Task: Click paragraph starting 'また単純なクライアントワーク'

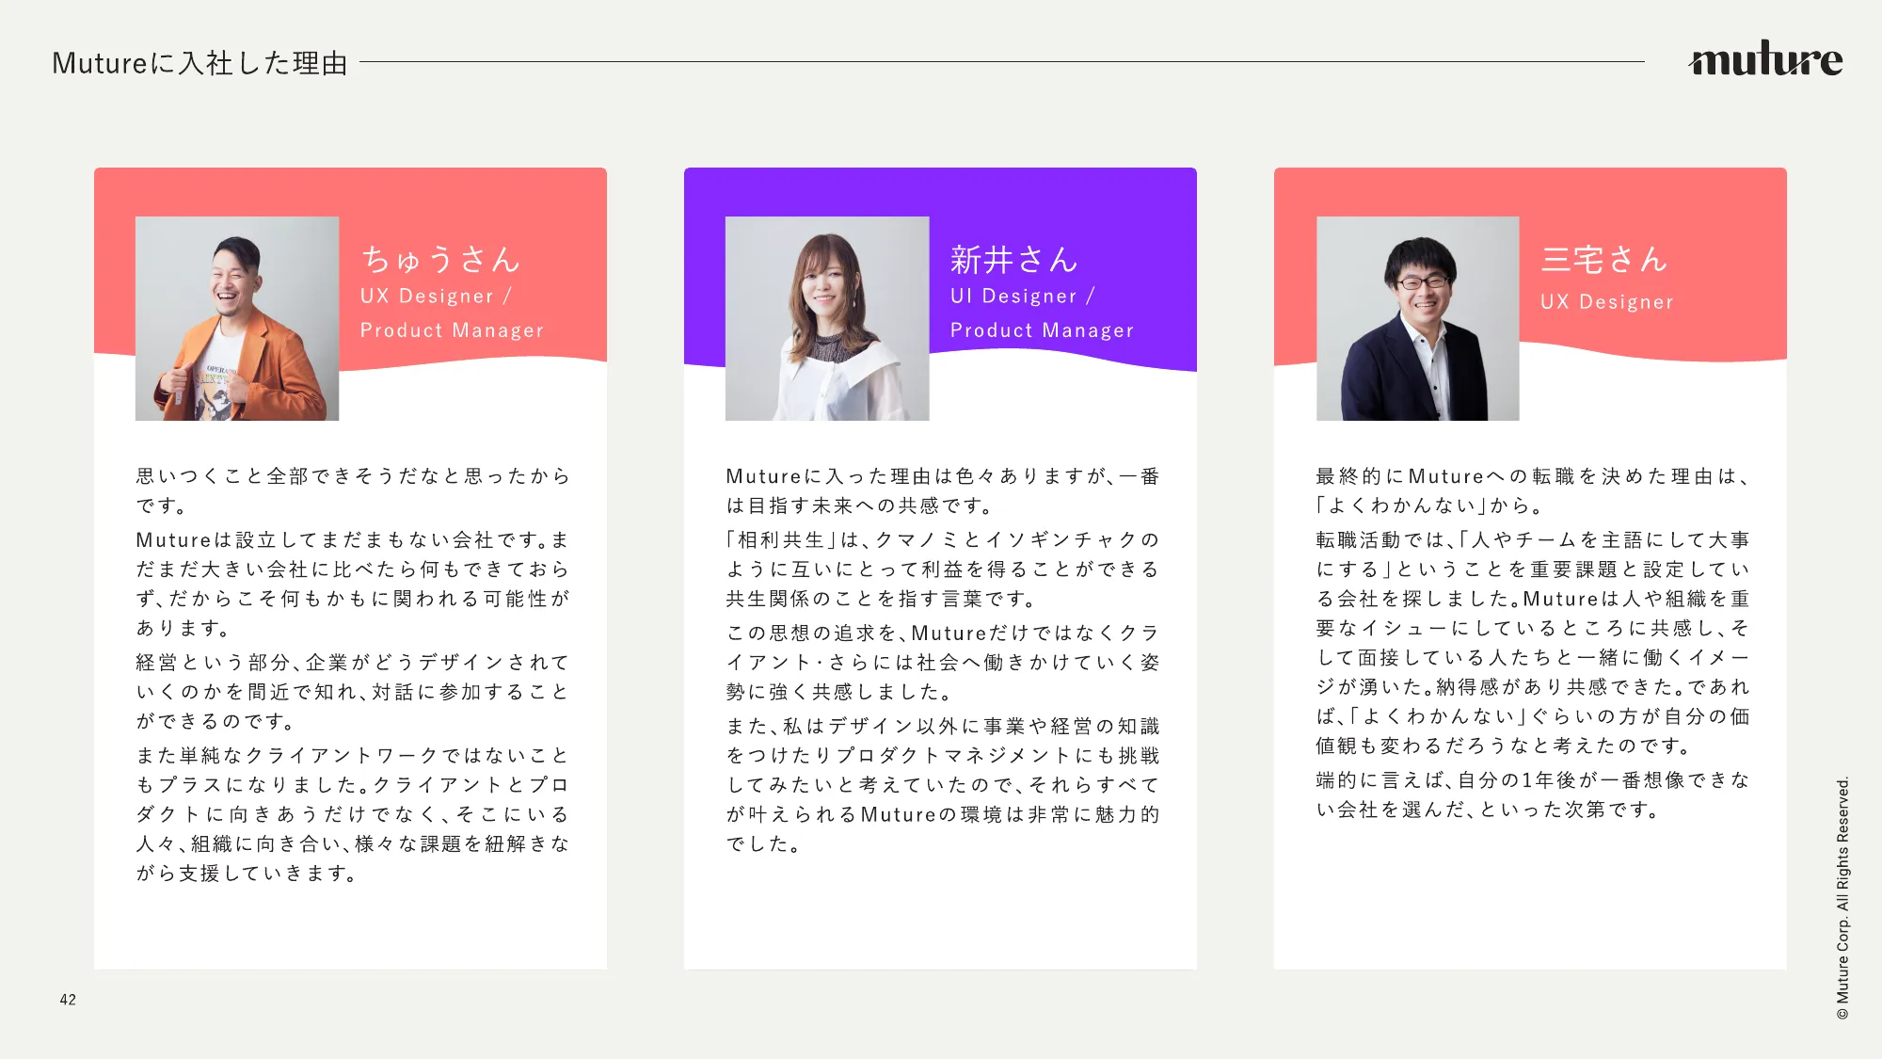Action: [x=353, y=814]
